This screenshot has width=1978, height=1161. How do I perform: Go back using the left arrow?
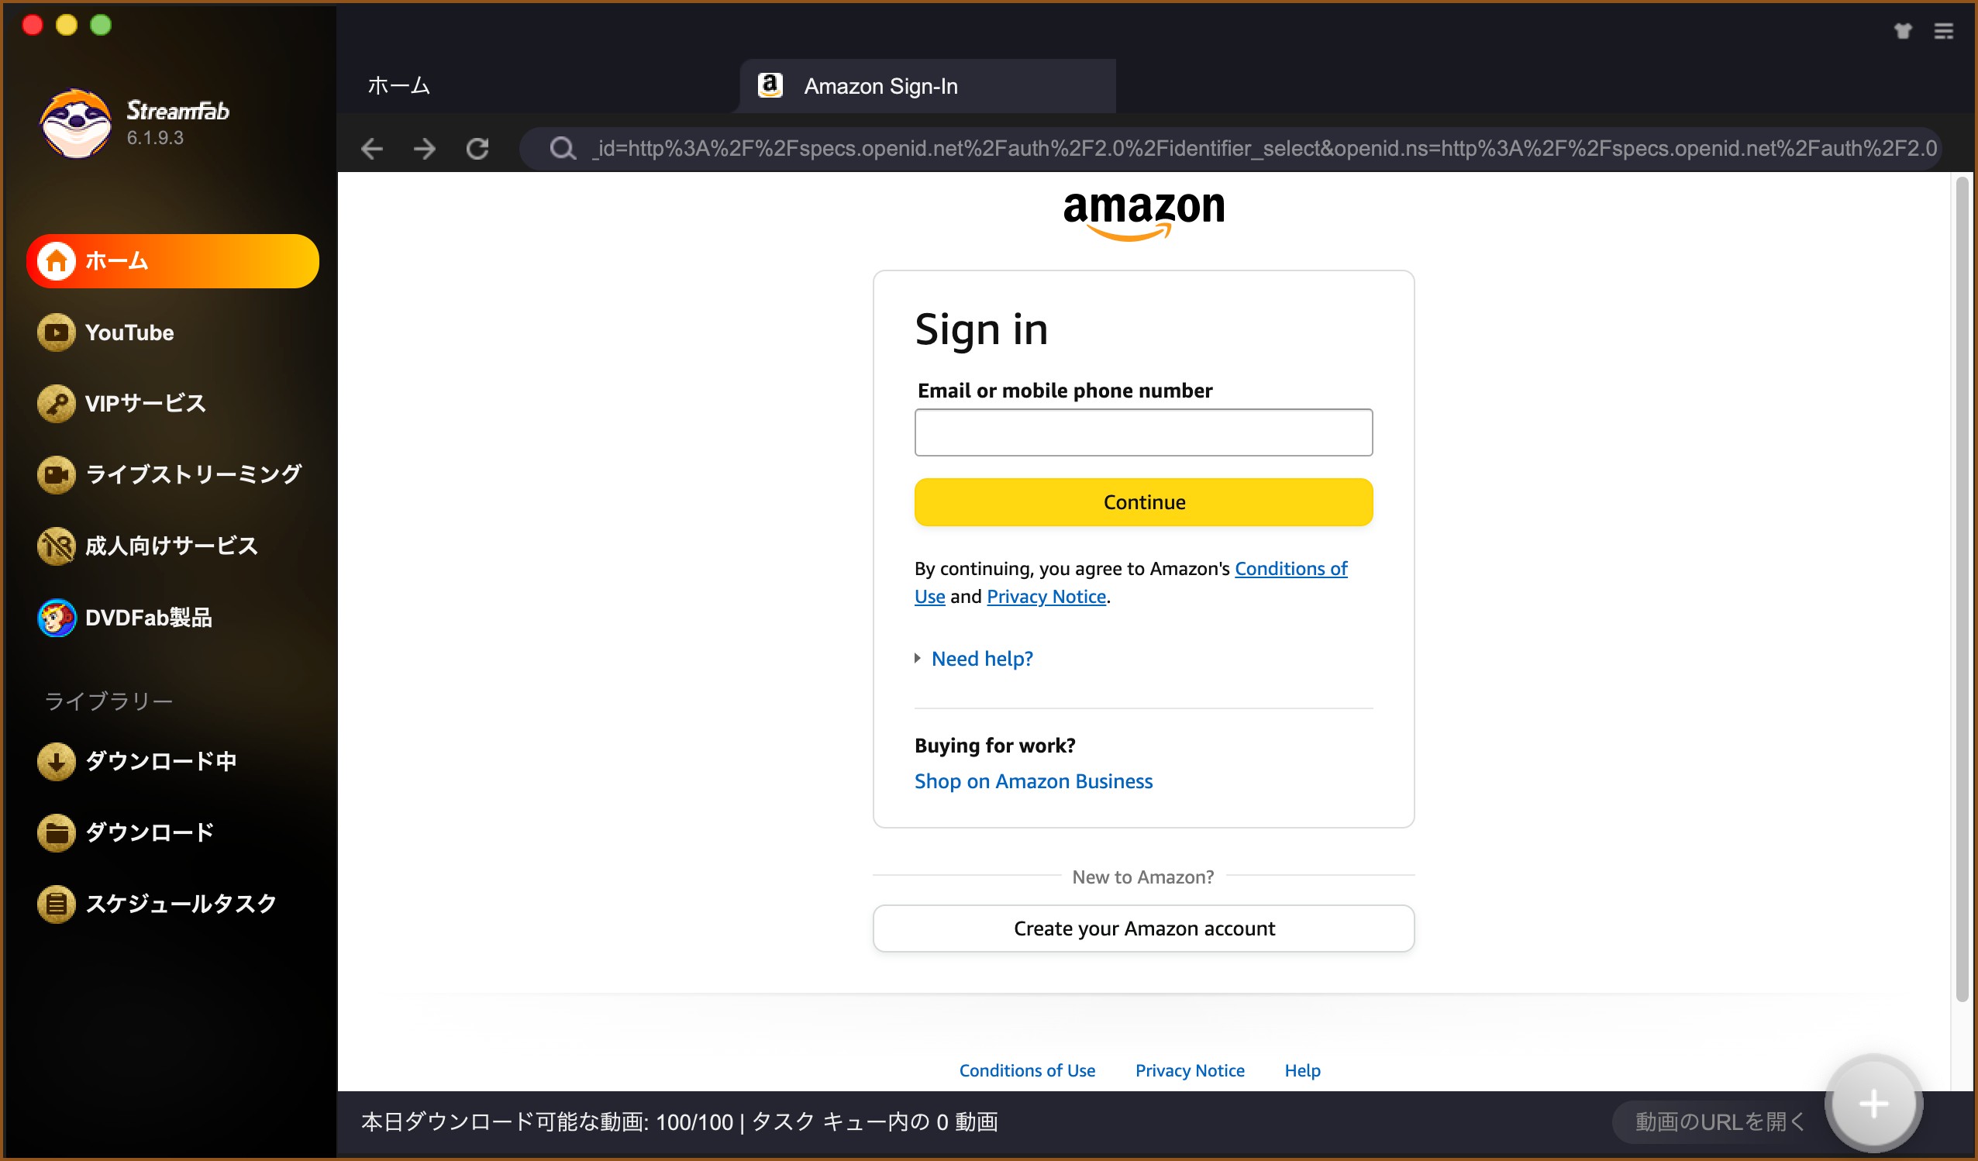click(x=372, y=148)
